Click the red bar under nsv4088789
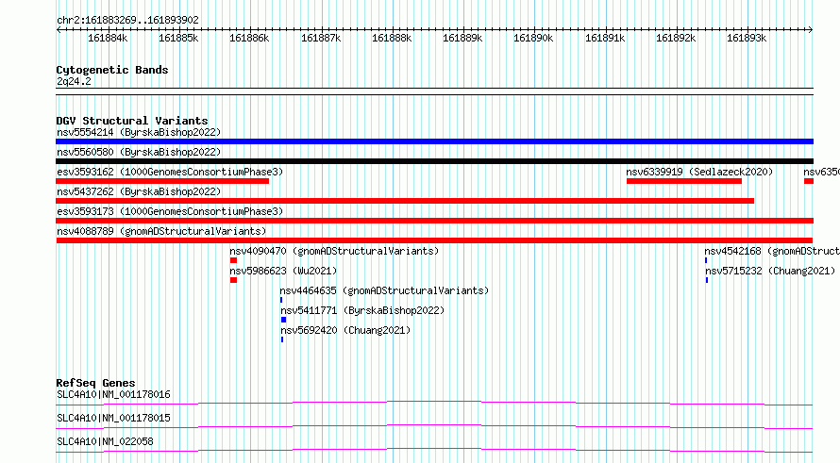This screenshot has height=463, width=840. pos(434,240)
